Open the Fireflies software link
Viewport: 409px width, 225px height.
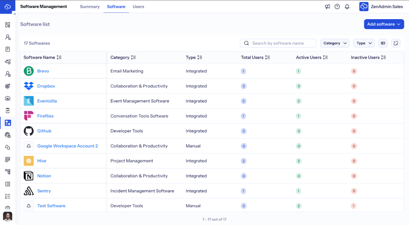(45, 116)
